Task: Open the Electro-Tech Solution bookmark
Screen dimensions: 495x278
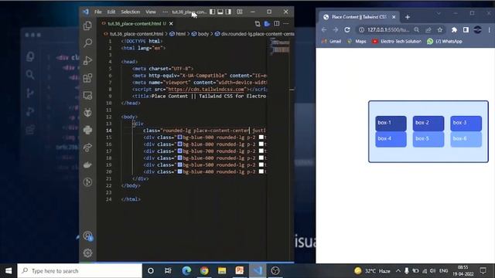Action: 397,41
